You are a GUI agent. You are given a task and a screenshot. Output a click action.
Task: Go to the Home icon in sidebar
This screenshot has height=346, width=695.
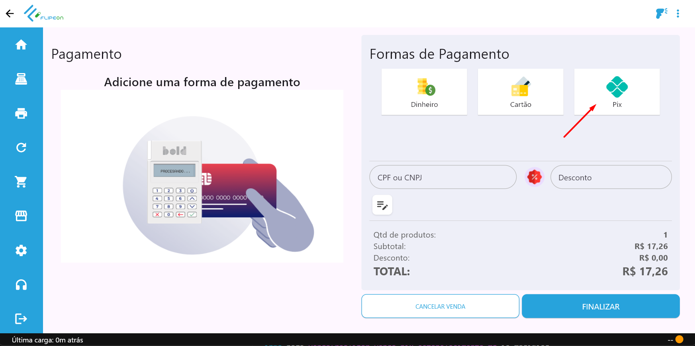pos(21,45)
